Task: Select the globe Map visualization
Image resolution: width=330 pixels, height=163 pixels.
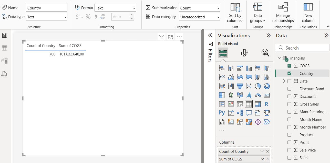Action: (x=231, y=95)
